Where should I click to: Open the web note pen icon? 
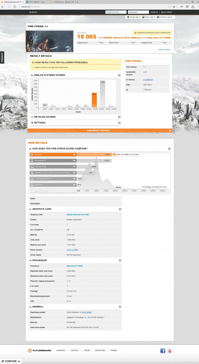coord(187,7)
